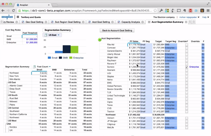Click the Small Fcst Threshold input cell

(x=30, y=36)
